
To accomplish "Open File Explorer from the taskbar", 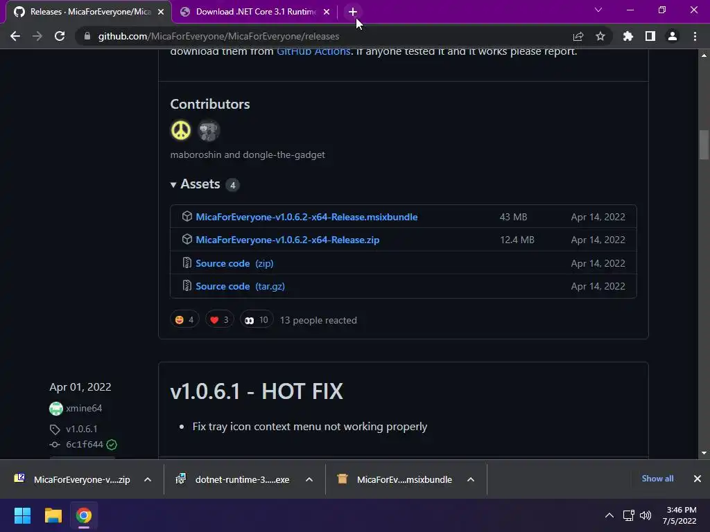I will 53,515.
